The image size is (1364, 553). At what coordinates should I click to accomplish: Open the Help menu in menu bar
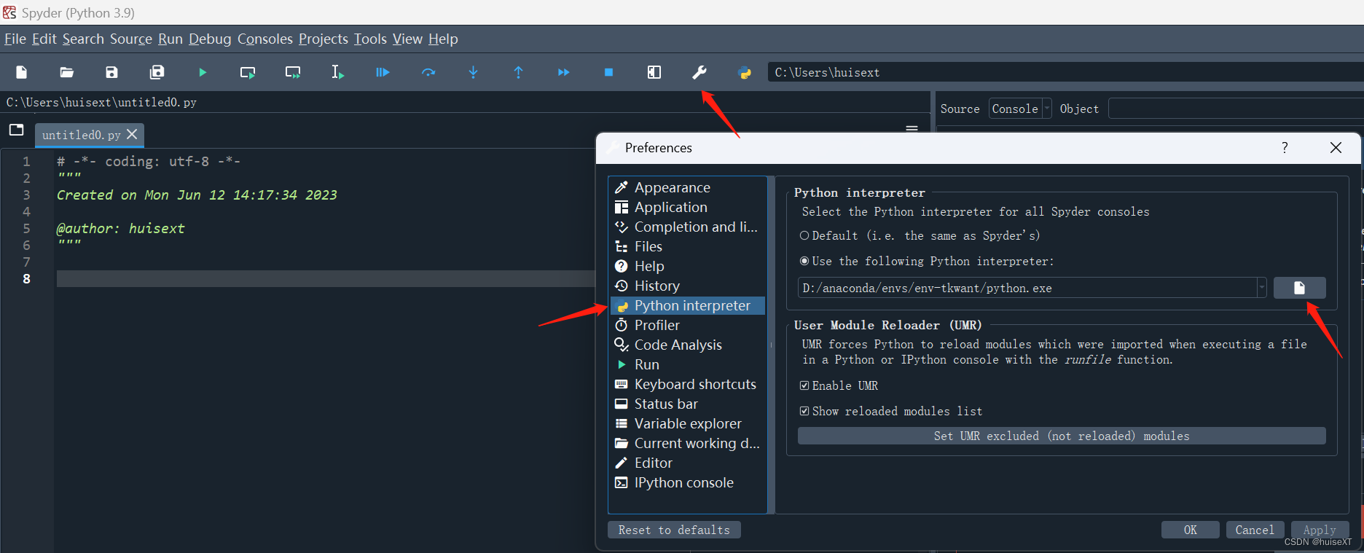443,39
